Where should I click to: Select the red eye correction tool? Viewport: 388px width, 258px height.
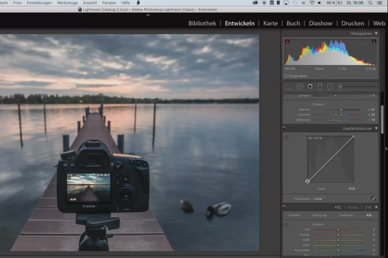(x=310, y=86)
